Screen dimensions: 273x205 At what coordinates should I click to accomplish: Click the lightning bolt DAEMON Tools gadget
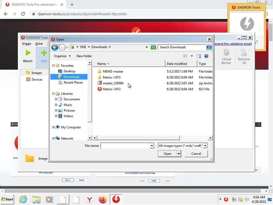[x=247, y=23]
